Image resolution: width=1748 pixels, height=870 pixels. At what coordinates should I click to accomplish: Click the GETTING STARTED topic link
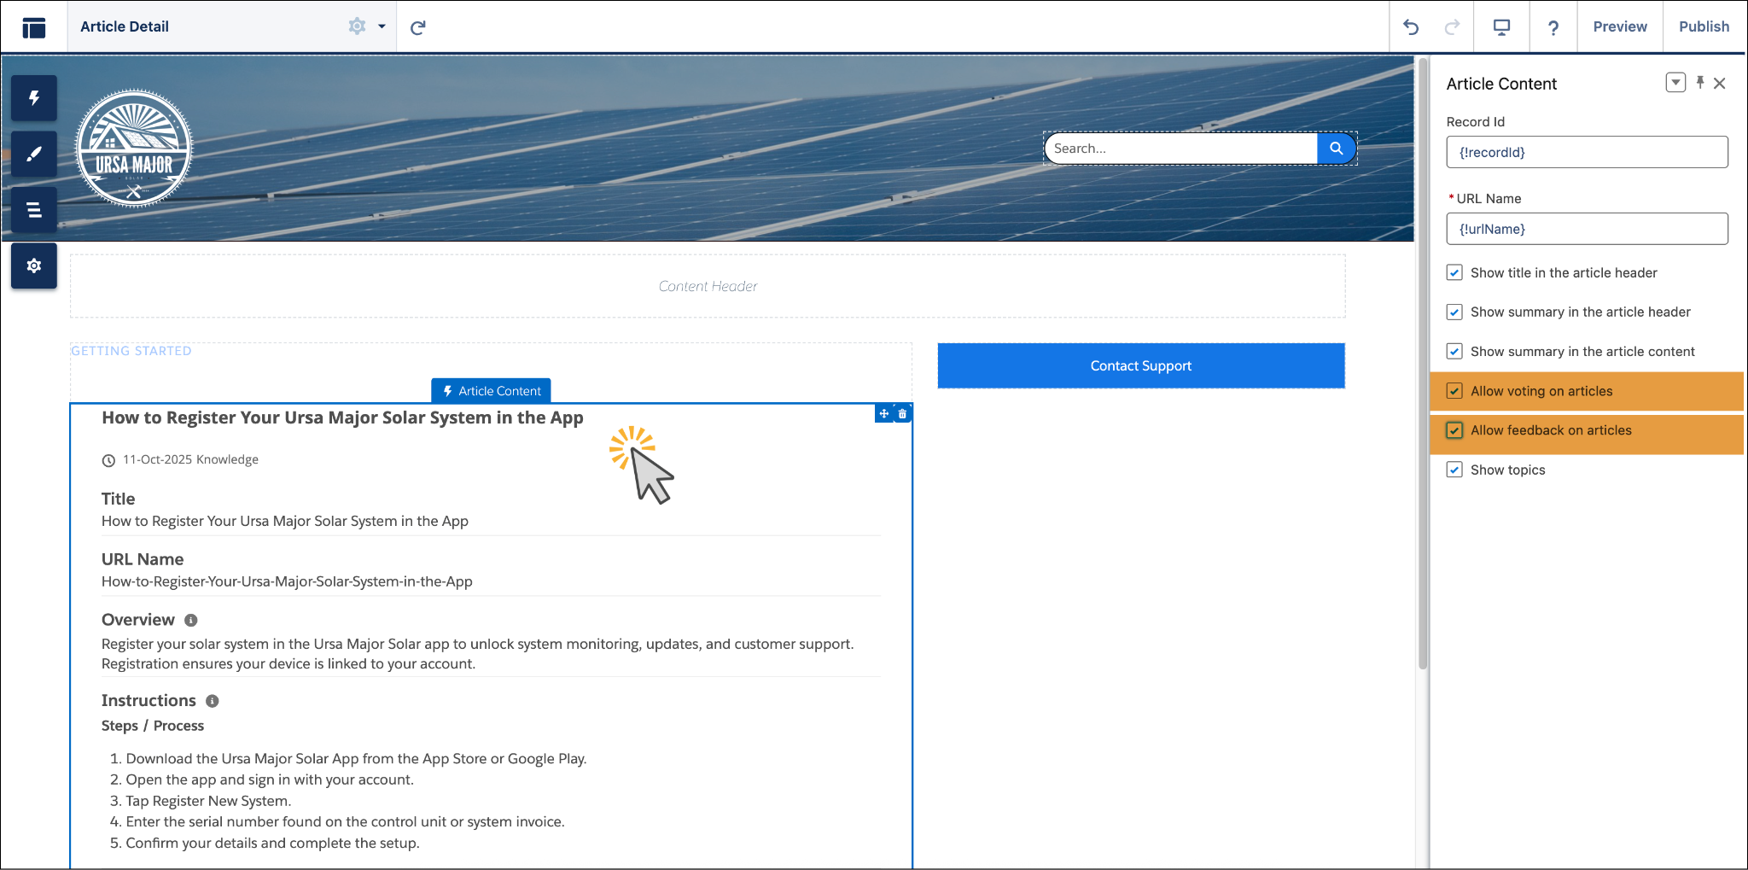[x=131, y=351]
